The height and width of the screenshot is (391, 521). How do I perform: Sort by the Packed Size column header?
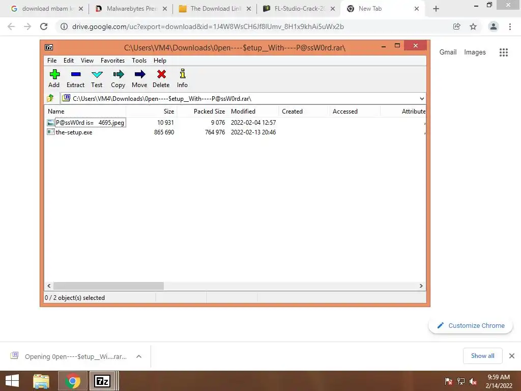point(202,111)
